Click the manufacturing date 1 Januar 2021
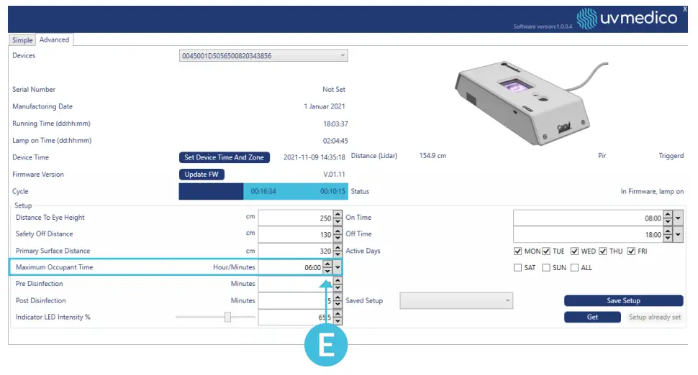 click(x=325, y=106)
